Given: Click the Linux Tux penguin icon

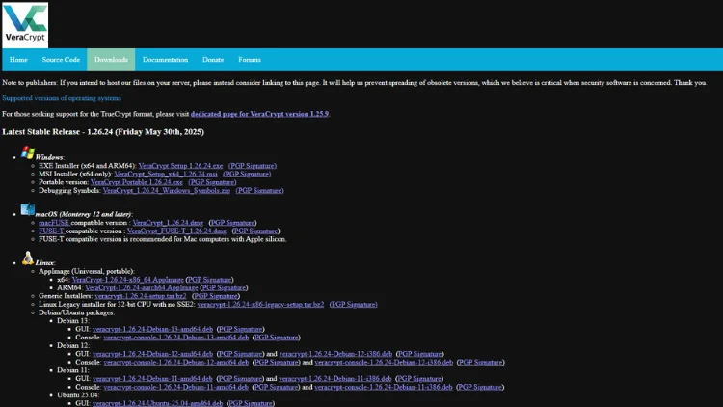Looking at the screenshot, I should [28, 259].
